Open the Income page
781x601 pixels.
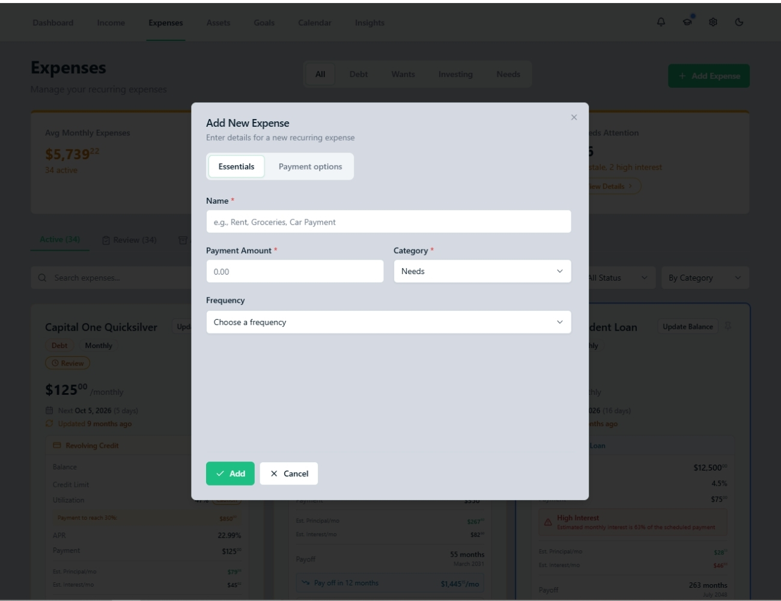111,23
